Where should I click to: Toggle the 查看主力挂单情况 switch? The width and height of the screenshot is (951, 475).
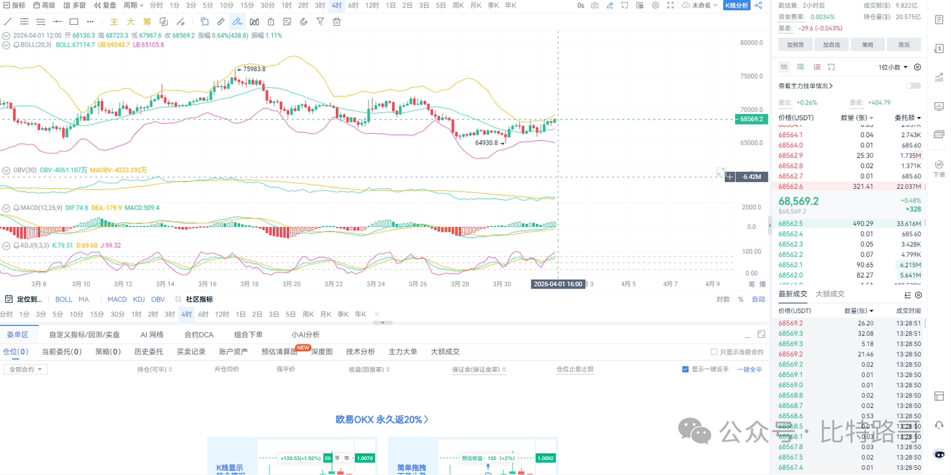(913, 86)
